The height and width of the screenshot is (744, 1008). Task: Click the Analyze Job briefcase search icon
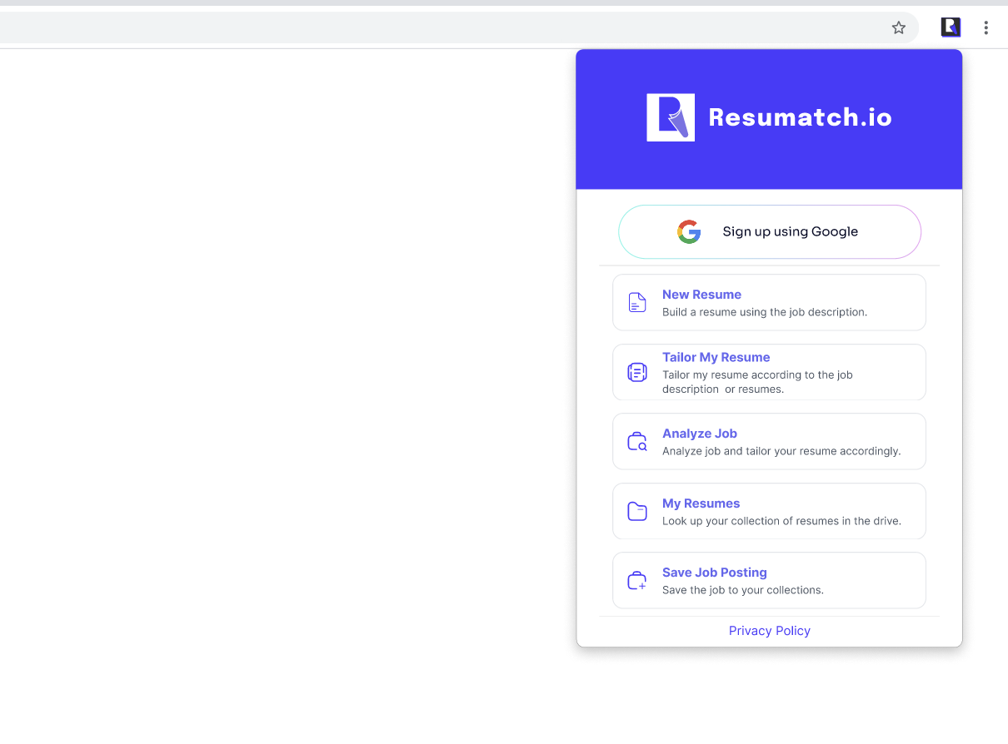click(x=637, y=442)
